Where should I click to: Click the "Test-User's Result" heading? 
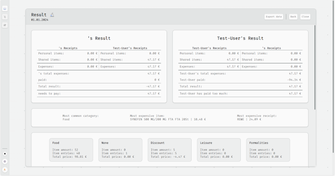coord(240,38)
